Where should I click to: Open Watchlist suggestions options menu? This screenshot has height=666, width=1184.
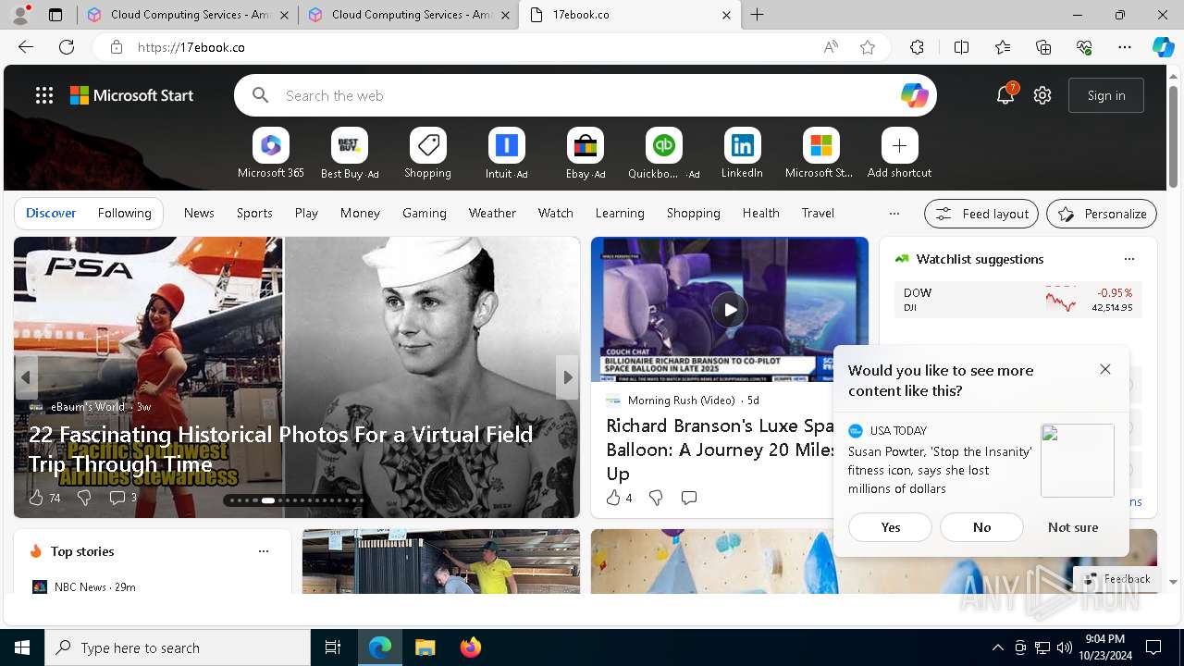coord(1128,259)
